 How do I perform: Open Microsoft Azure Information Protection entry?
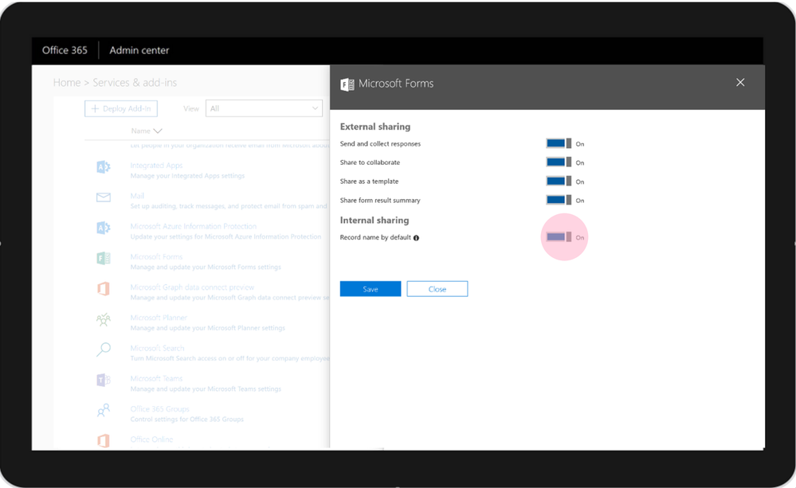pyautogui.click(x=193, y=226)
